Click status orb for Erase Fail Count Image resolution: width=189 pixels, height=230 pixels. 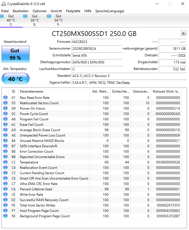coord(5,125)
